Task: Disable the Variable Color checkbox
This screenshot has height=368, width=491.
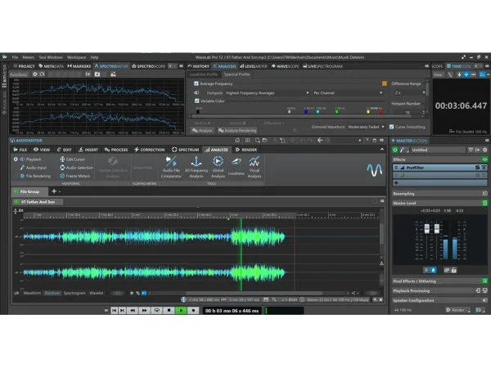Action: [196, 101]
